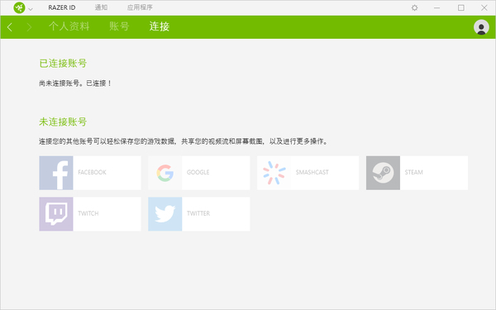Screen dimensions: 496x310
Task: Minimize the Razer window
Action: (436, 7)
